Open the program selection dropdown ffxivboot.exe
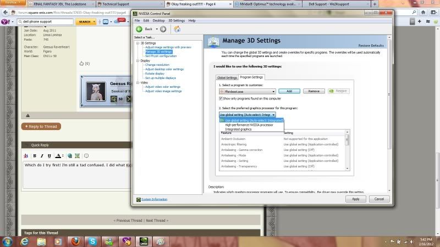Image resolution: width=440 pixels, height=247 pixels. [x=247, y=92]
